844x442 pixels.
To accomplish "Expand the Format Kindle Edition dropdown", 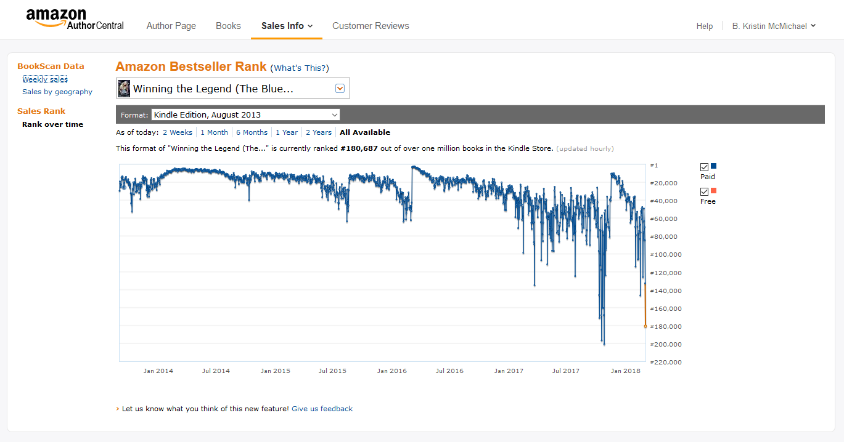I will (x=245, y=115).
